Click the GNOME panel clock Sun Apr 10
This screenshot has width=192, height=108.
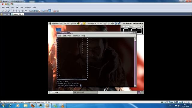tap(95, 23)
